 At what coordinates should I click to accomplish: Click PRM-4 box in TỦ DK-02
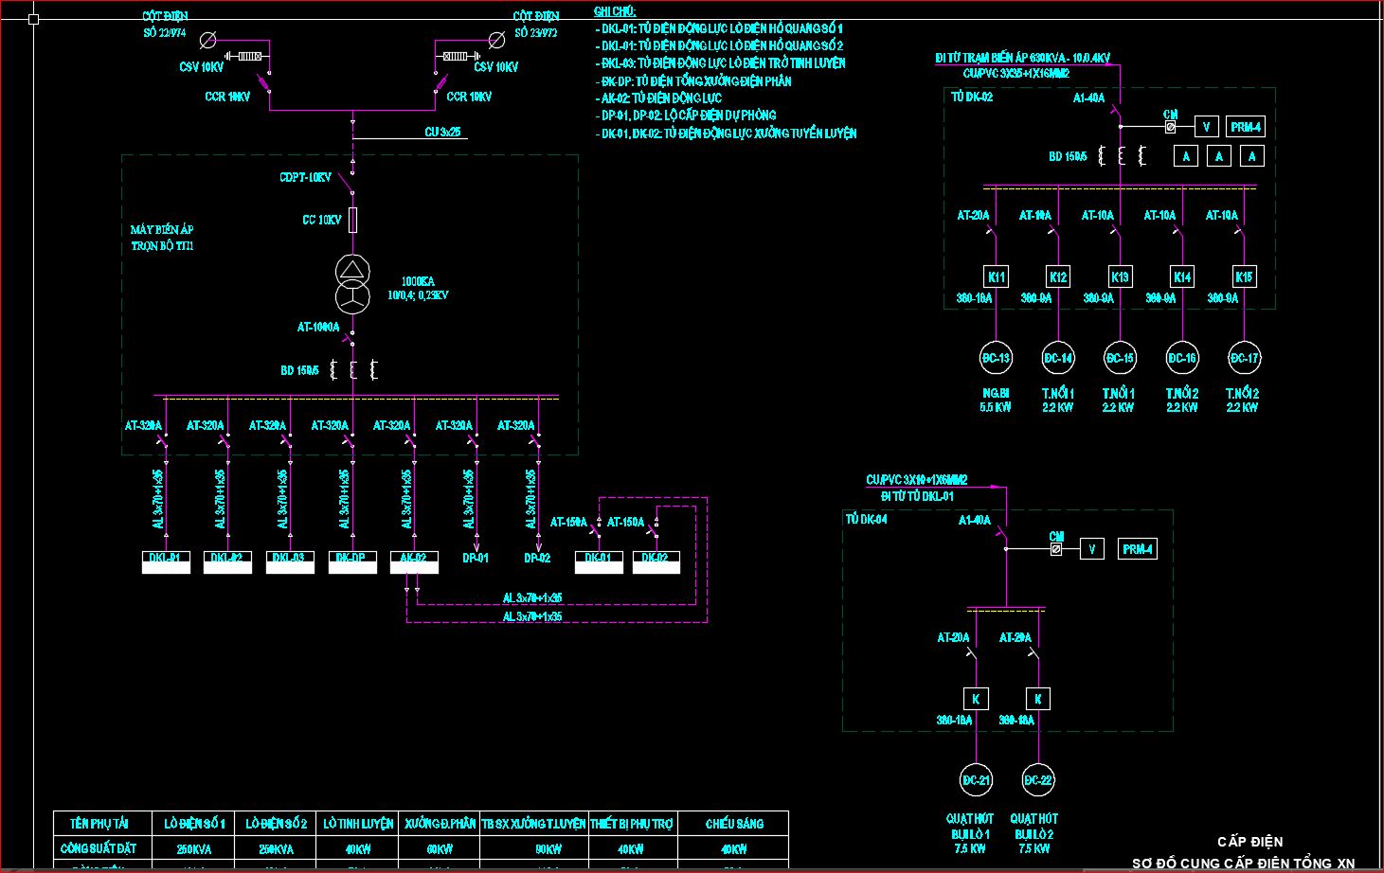coord(1246,126)
